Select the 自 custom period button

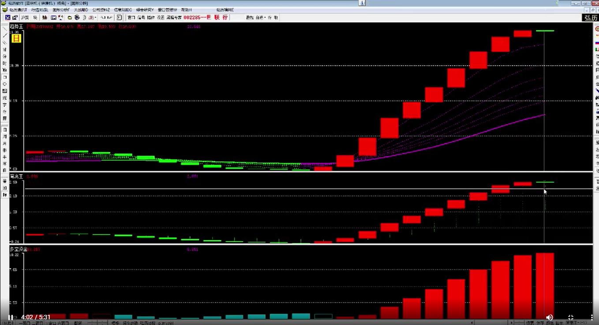tap(5, 170)
